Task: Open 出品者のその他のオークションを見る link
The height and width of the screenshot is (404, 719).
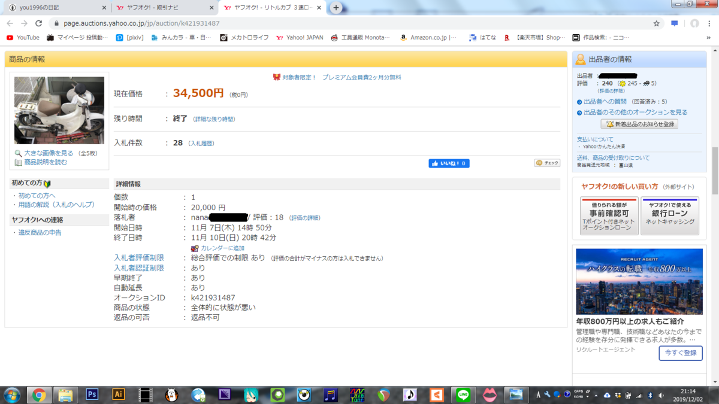Action: click(635, 113)
